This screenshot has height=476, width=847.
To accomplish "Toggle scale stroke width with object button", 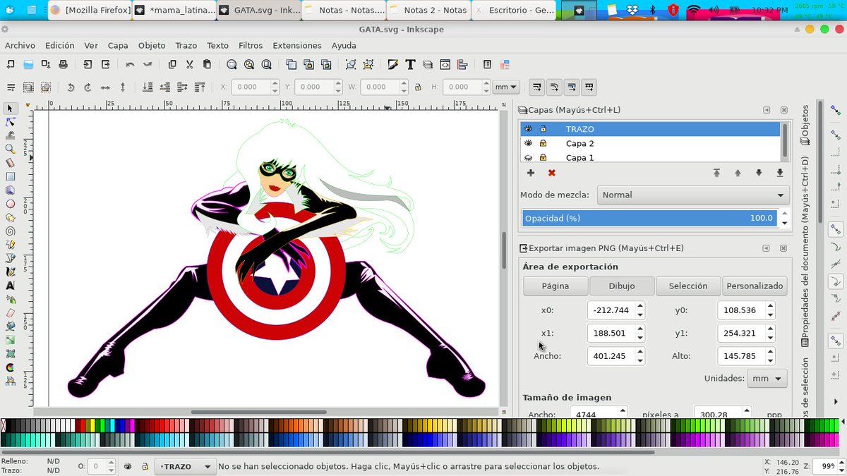I will pyautogui.click(x=537, y=87).
